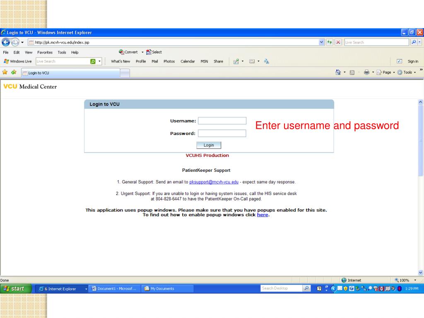This screenshot has width=424, height=318.
Task: Open Profile on Windows Live toolbar
Action: click(141, 61)
